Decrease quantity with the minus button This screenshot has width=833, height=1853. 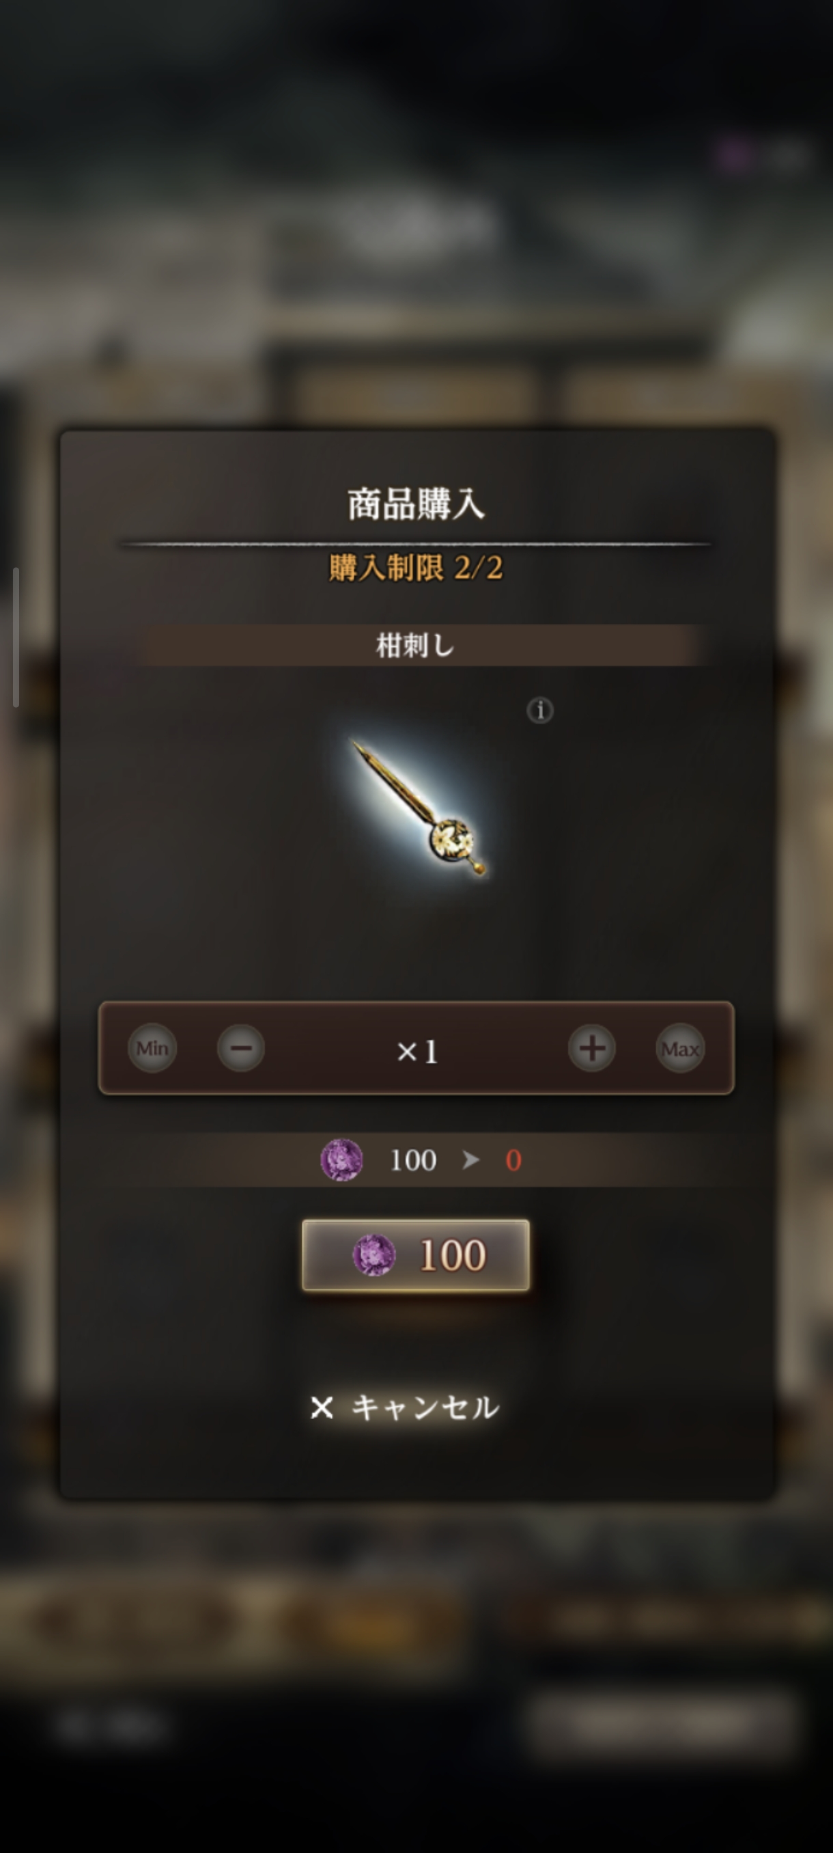[241, 1048]
